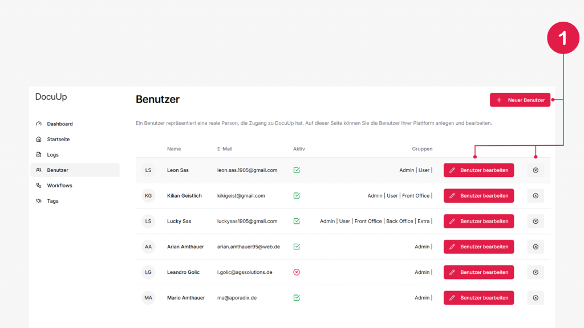Toggle the active checkbox for Leon Sas
Image resolution: width=584 pixels, height=328 pixels.
tap(297, 170)
